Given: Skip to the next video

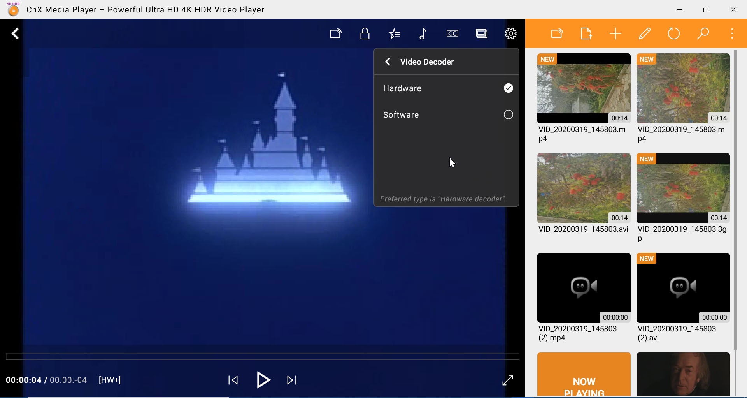Looking at the screenshot, I should [293, 380].
